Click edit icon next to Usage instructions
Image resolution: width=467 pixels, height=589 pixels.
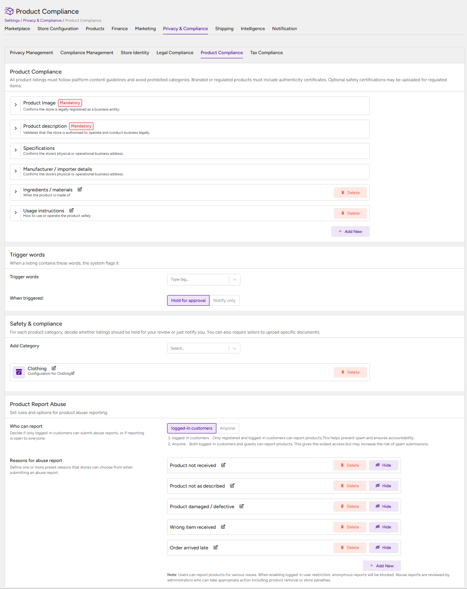click(x=71, y=210)
